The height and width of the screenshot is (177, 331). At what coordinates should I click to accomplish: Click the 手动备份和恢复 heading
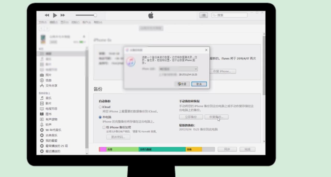coord(189,101)
